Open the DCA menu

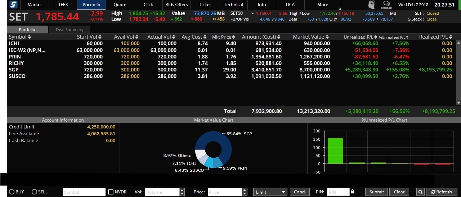[290, 5]
